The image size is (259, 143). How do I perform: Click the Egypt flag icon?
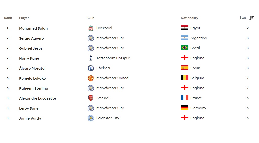(x=185, y=28)
